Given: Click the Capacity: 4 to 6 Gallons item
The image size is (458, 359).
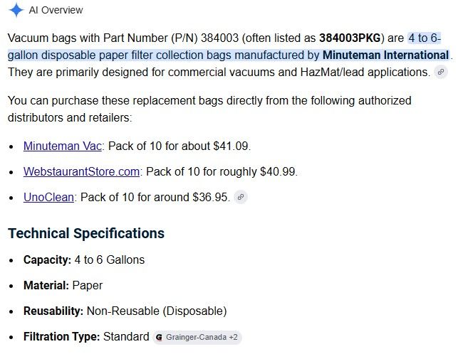Looking at the screenshot, I should pyautogui.click(x=84, y=259).
